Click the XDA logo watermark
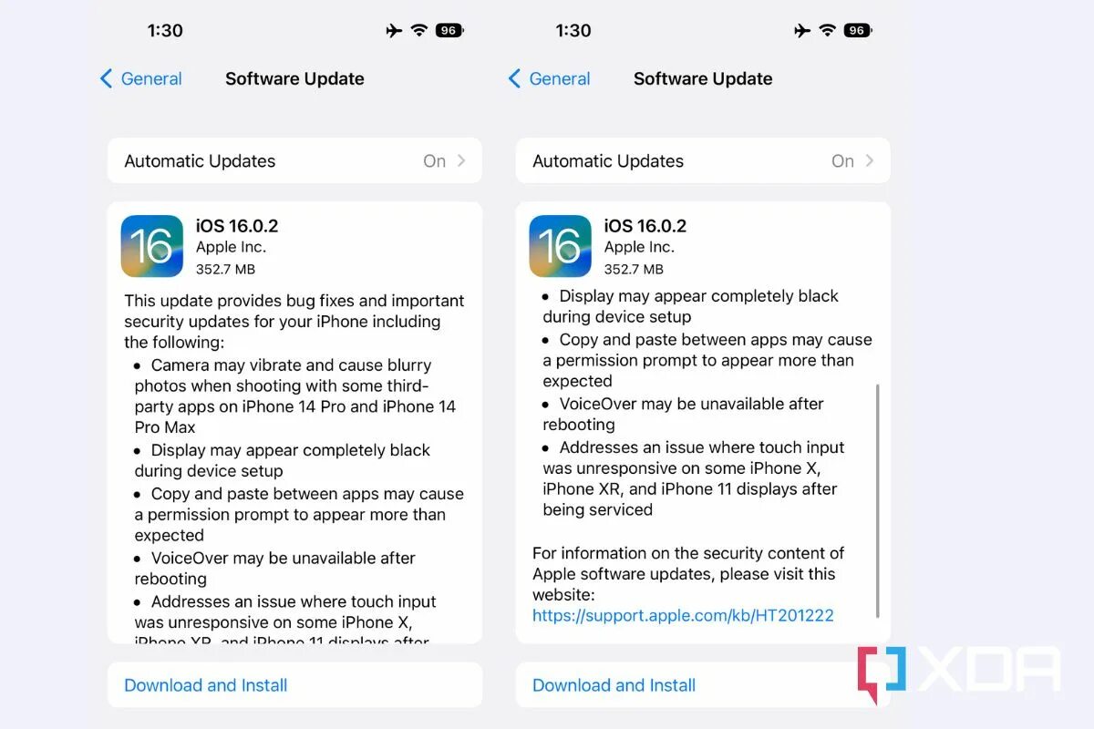This screenshot has height=729, width=1094. click(958, 673)
